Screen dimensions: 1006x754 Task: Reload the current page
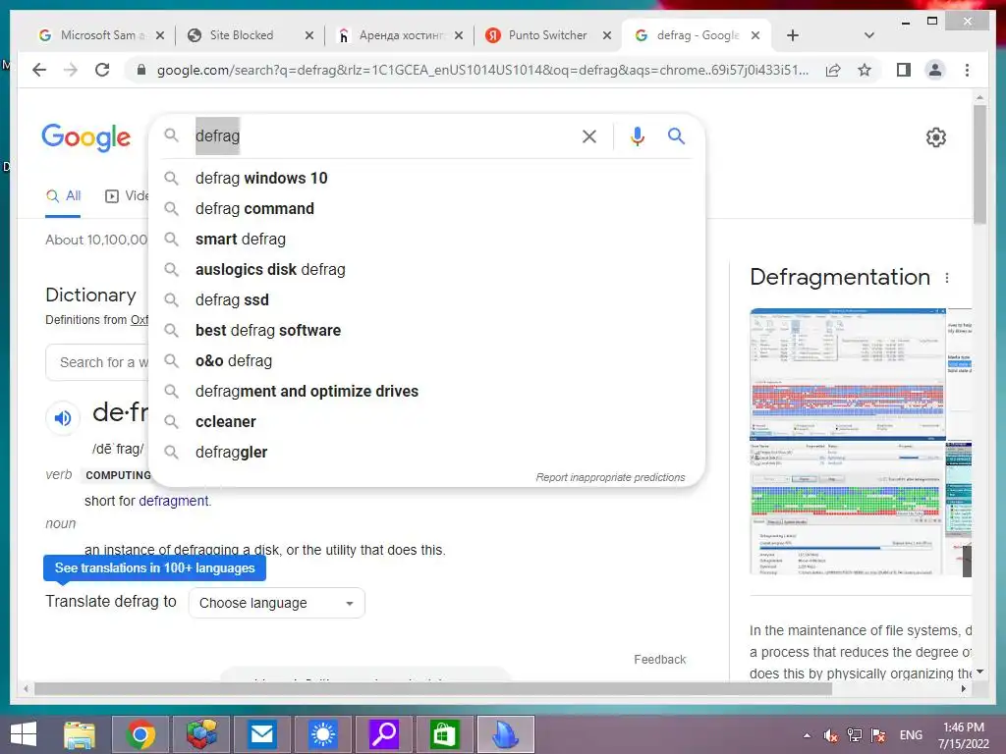[102, 70]
